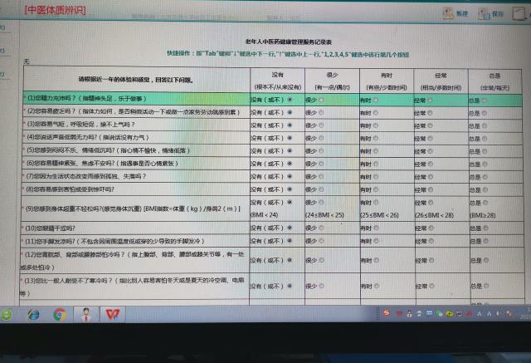
Task: Open Google Chrome from the taskbar
Action: [x=60, y=315]
